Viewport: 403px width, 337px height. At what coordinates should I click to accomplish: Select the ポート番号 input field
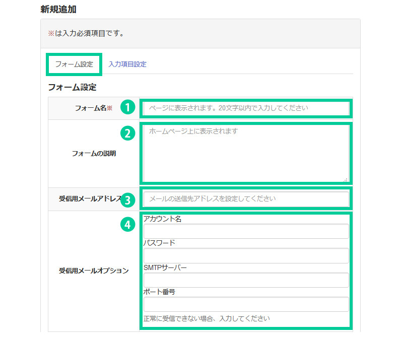pos(246,304)
